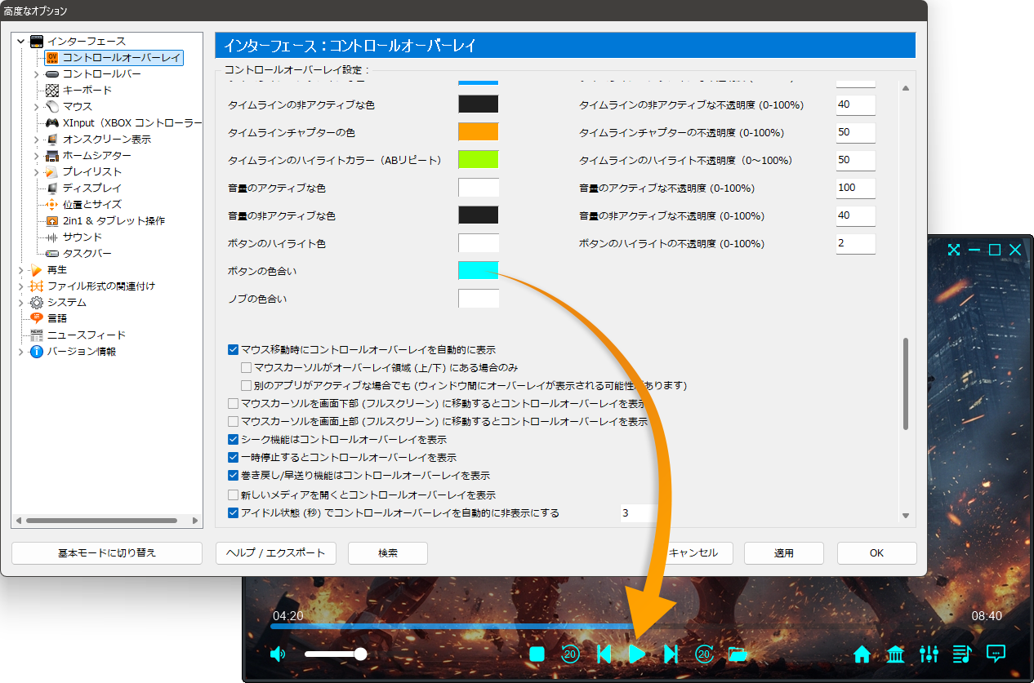Show the playlist with the music-list icon

point(962,654)
